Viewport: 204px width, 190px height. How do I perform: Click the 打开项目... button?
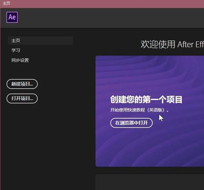click(22, 99)
